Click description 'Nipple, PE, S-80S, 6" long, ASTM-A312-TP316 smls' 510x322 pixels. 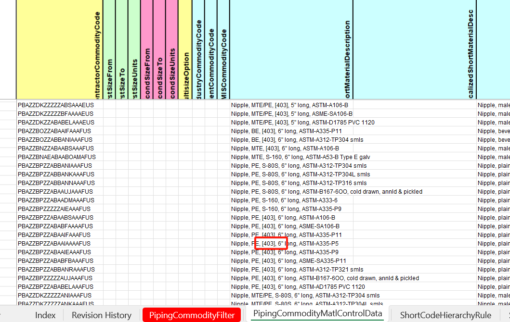pyautogui.click(x=299, y=183)
